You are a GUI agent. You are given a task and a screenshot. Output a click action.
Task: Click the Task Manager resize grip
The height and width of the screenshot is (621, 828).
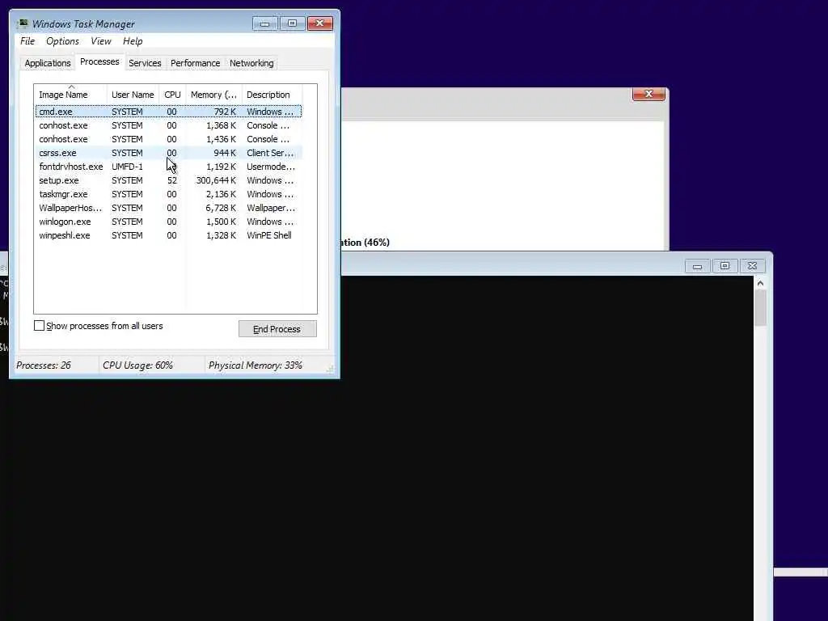click(331, 370)
